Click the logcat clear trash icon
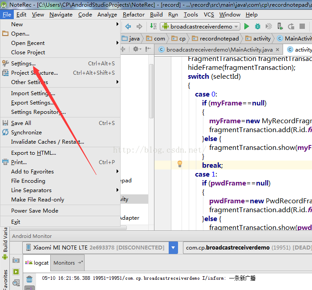Screen dimensions: 312x290 point(29,279)
